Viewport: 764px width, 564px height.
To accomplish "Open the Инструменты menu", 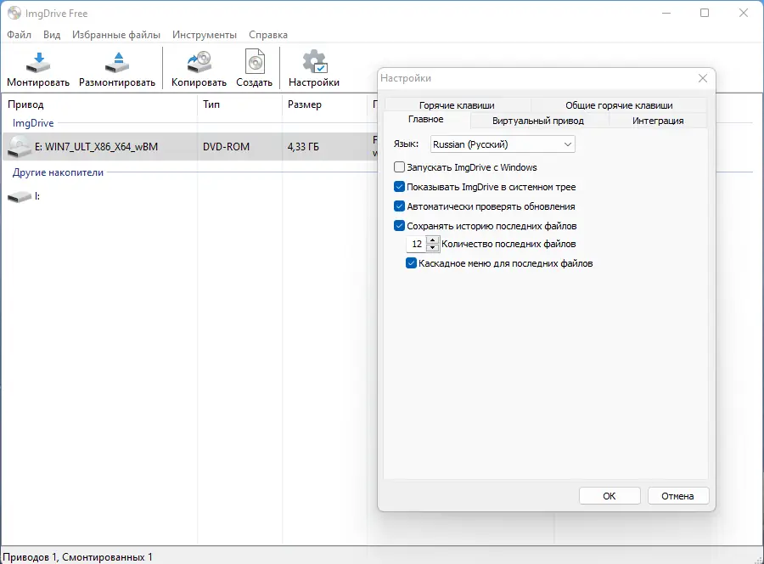I will pyautogui.click(x=204, y=35).
